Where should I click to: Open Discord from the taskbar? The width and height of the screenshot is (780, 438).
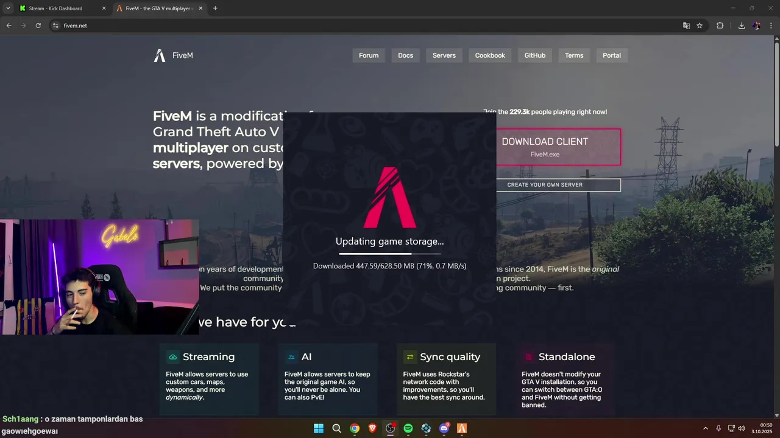[444, 428]
